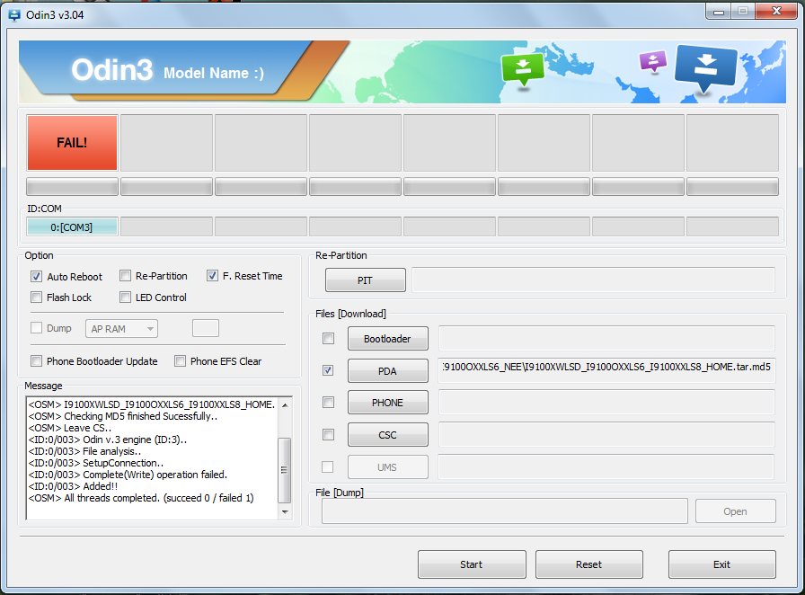Enable the Flash Lock checkbox
The image size is (805, 595).
click(37, 297)
